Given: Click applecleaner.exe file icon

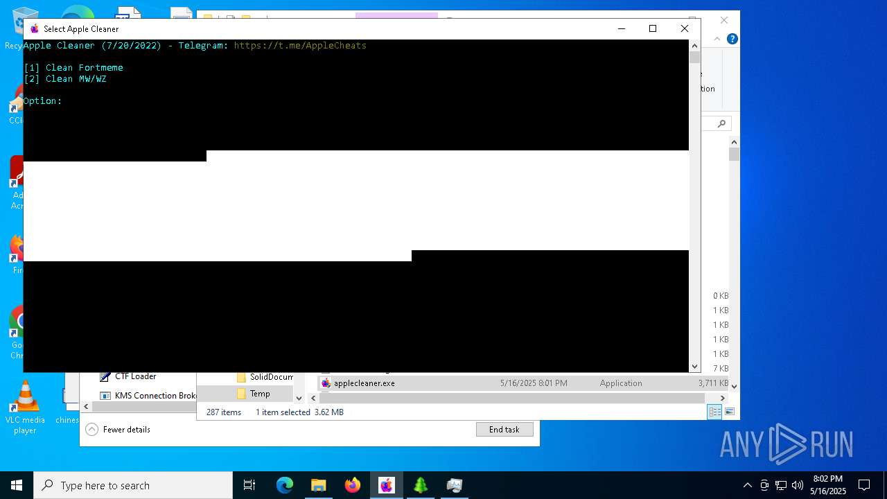Looking at the screenshot, I should (x=326, y=383).
